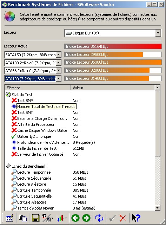
Task: Click the options calendar-notepad icon in the bottom toolbar
Action: (9, 218)
